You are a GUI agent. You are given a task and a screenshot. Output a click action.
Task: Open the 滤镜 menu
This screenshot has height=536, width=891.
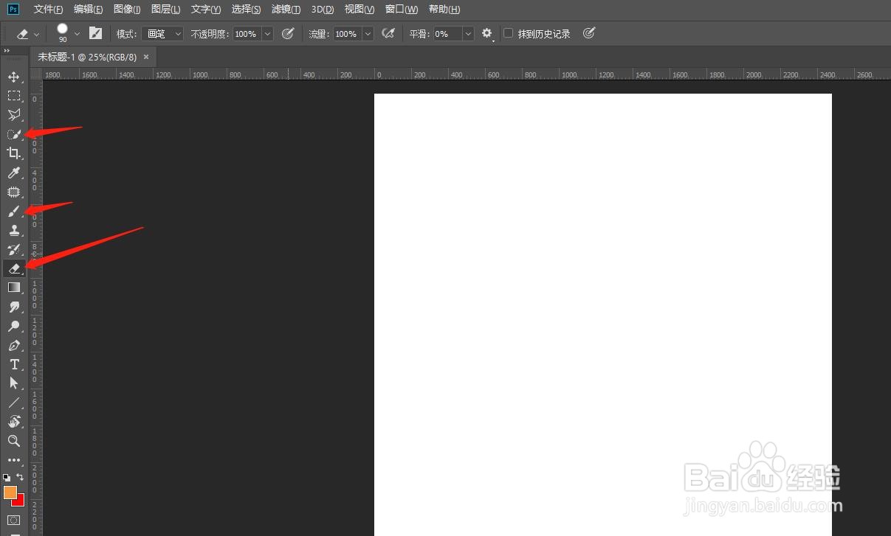286,9
